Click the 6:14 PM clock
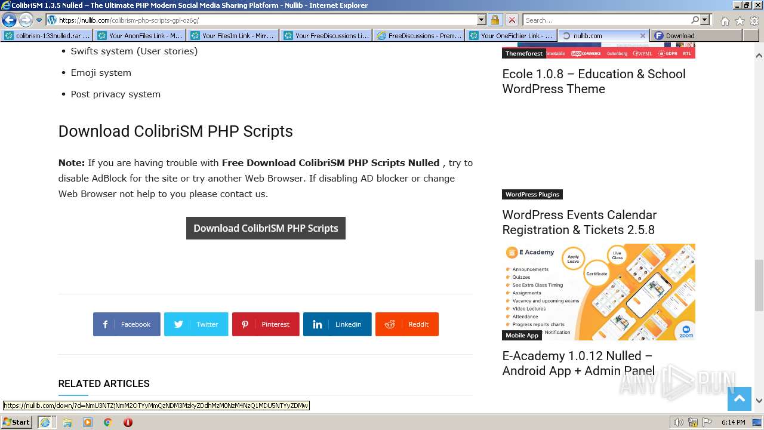764x430 pixels. pyautogui.click(x=733, y=422)
